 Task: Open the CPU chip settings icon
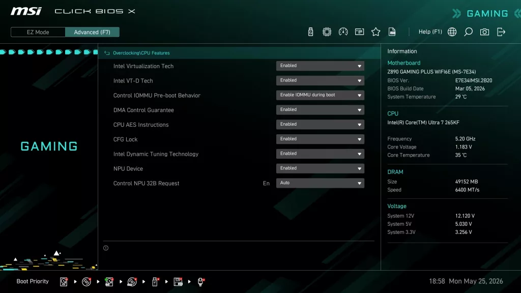point(327,32)
